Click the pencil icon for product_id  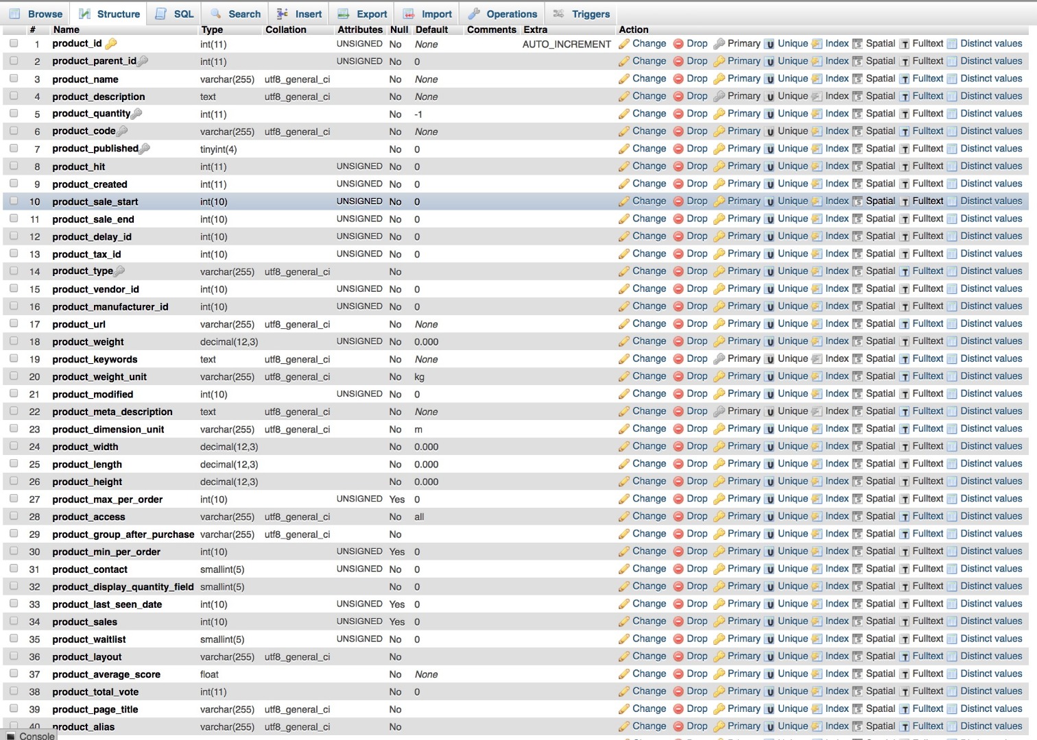point(624,44)
